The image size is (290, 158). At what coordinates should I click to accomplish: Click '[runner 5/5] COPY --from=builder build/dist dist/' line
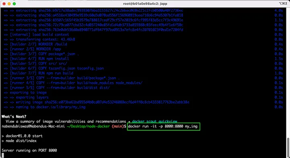coord(57,88)
